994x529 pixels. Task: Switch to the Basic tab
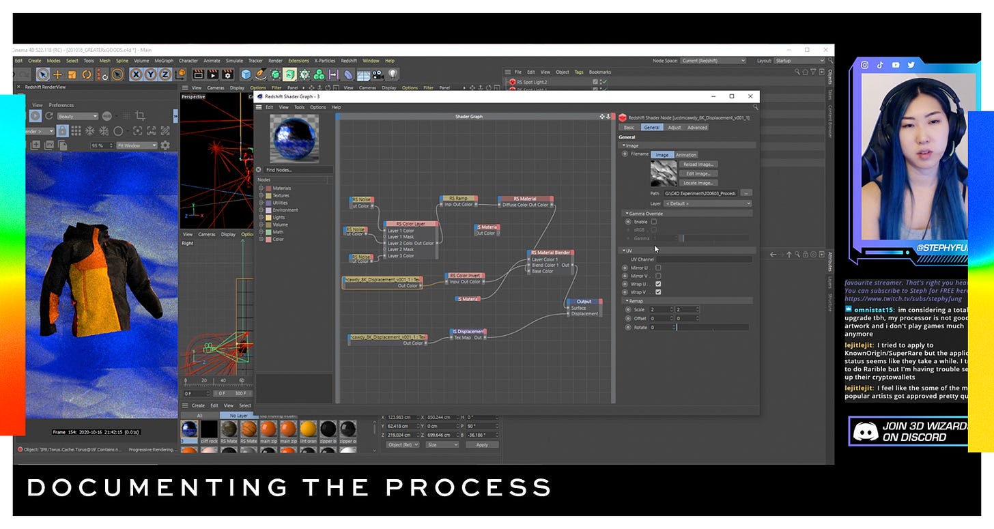629,128
